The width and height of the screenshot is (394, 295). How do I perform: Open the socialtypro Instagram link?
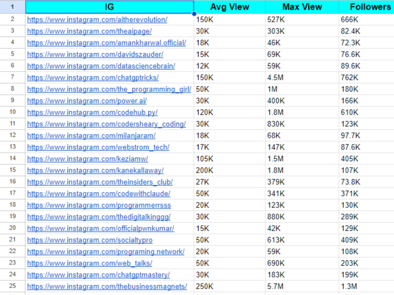coord(90,240)
